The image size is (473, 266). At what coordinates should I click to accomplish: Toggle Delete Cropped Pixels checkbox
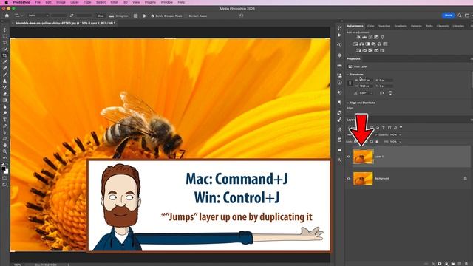pyautogui.click(x=152, y=16)
